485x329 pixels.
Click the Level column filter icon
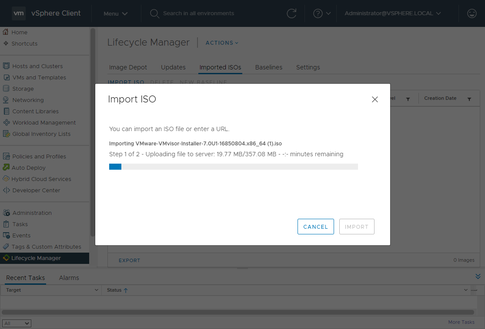(408, 99)
